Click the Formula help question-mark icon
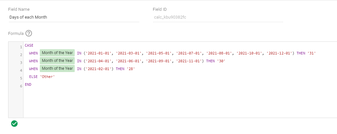Viewport: 337px width, 134px height. 29,33
